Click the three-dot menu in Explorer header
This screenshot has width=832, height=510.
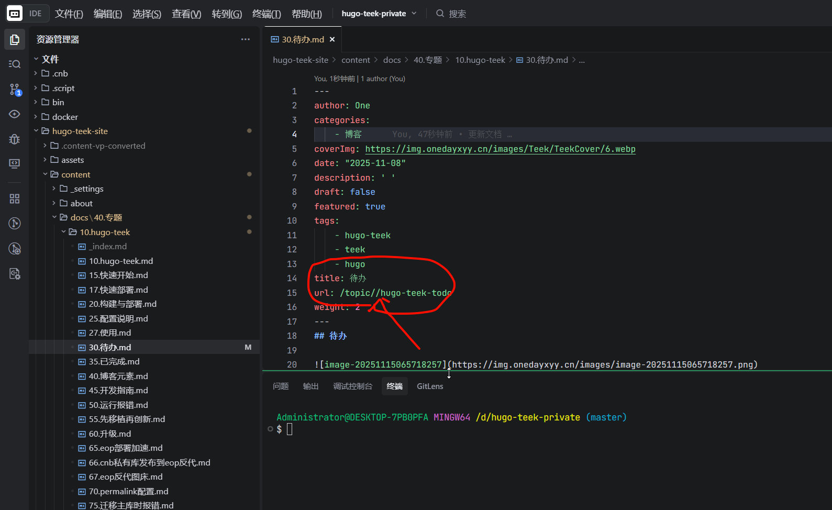[x=245, y=40]
